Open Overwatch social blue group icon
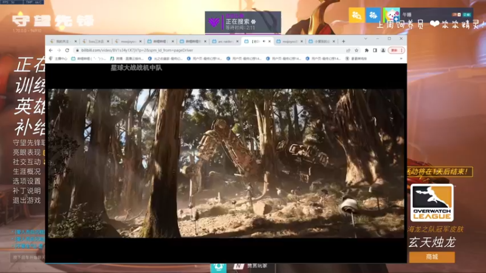486x273 pixels. coord(373,15)
